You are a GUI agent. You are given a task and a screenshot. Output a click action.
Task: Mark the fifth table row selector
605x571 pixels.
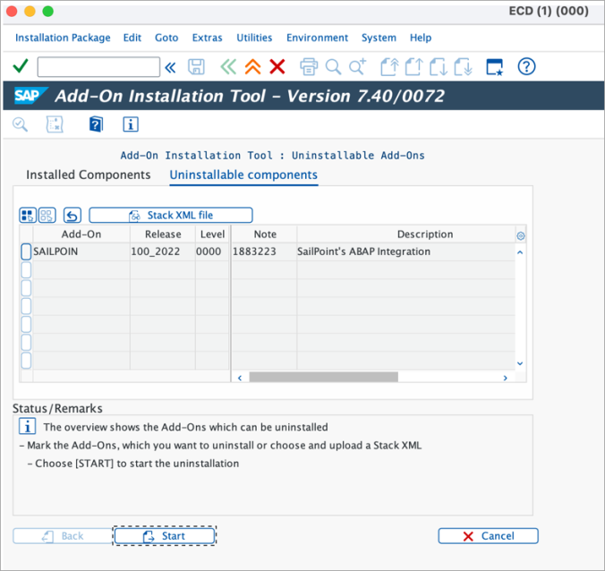tap(26, 324)
